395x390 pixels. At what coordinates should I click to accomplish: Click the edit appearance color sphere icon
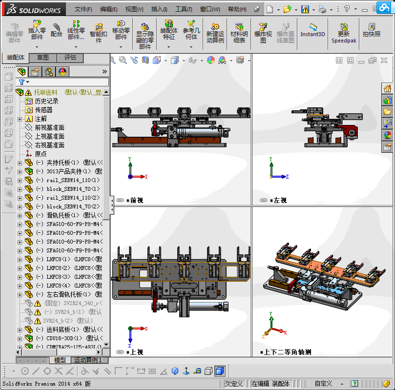(x=211, y=60)
